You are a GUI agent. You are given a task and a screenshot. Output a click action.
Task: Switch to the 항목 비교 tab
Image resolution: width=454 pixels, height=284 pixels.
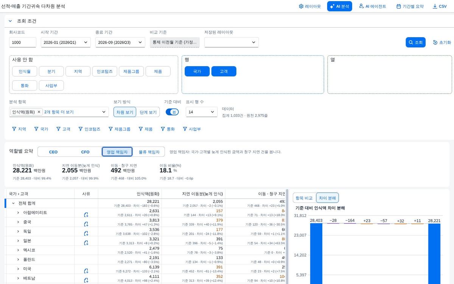[x=304, y=198]
